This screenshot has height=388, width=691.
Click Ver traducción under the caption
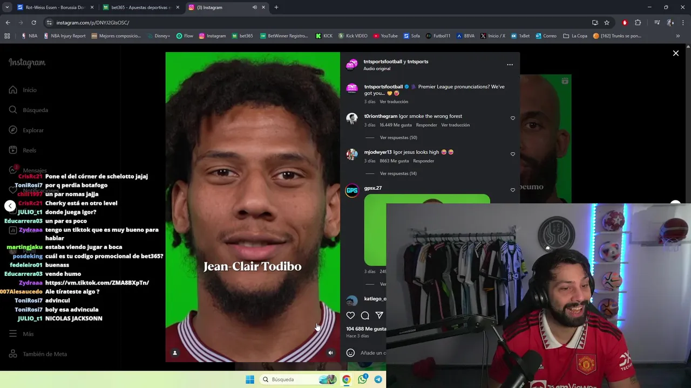394,102
